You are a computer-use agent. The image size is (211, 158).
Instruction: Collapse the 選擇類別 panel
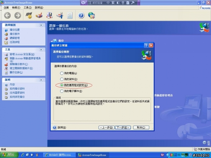click(x=41, y=25)
